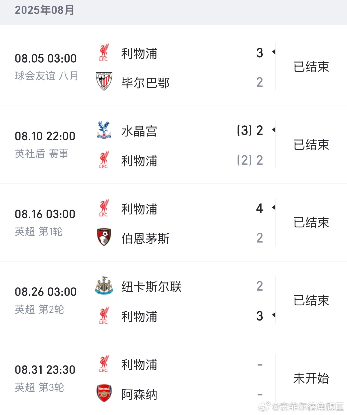Click Liverpool crest in 08.31 Arsenal match
347x415 pixels.
104,364
